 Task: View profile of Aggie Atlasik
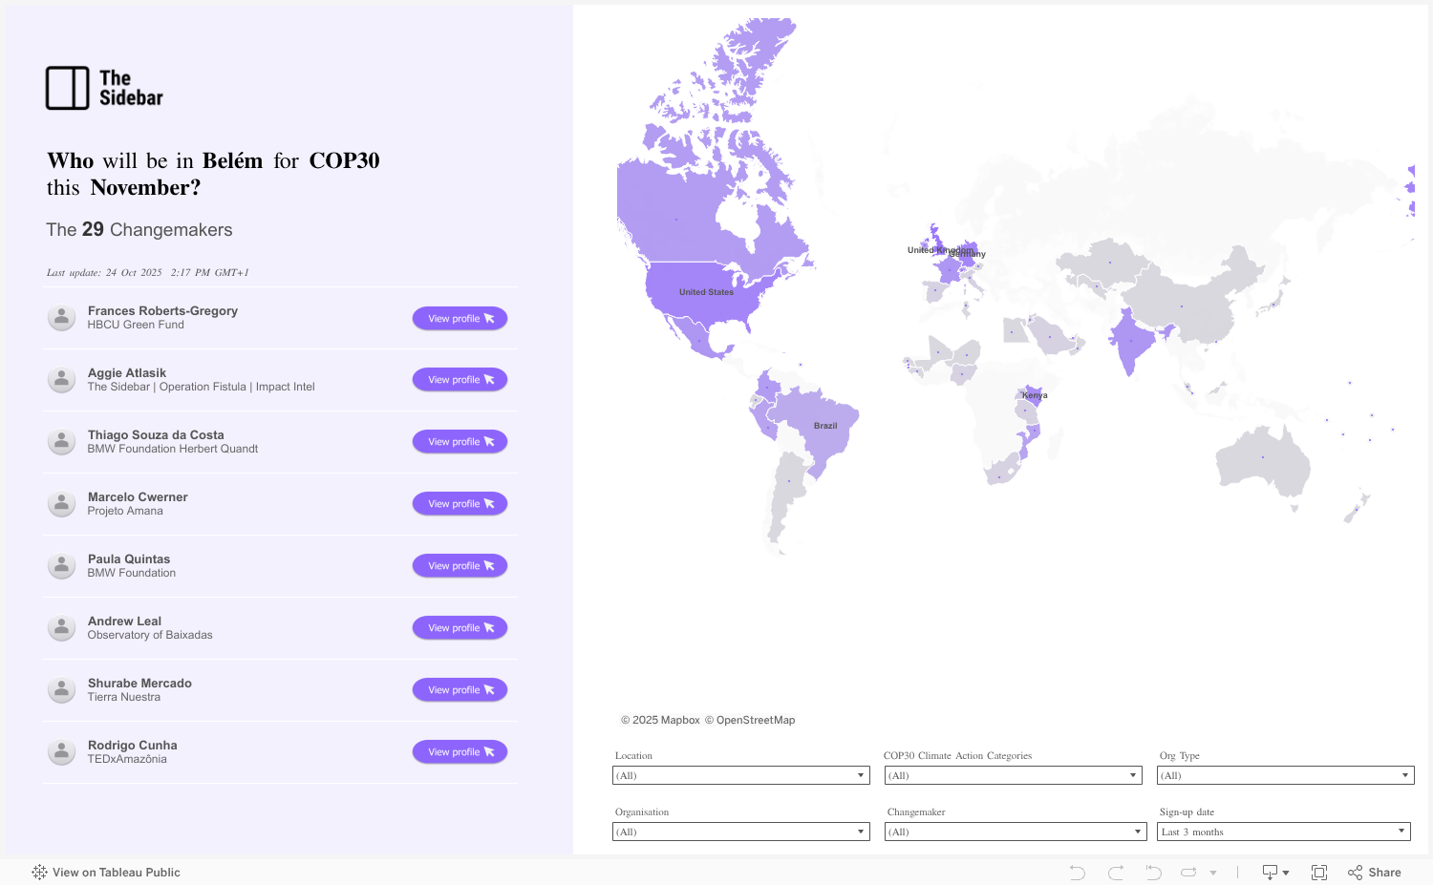point(460,380)
